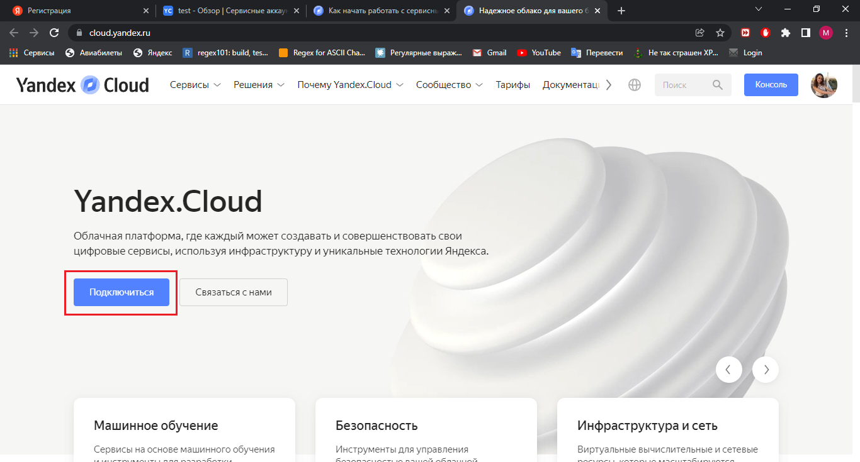Bookmark this page with the star
This screenshot has height=462, width=860.
tap(720, 33)
